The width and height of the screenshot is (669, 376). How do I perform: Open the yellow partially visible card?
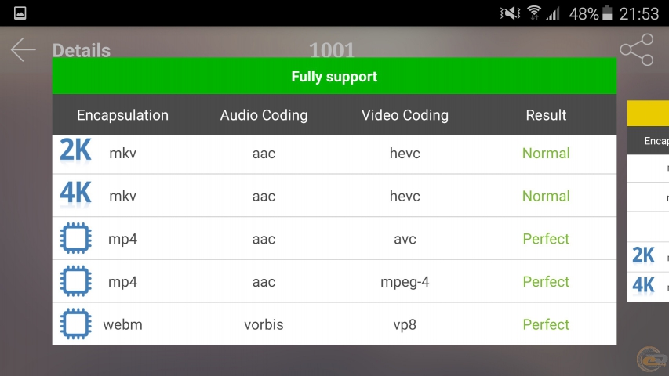click(x=648, y=114)
